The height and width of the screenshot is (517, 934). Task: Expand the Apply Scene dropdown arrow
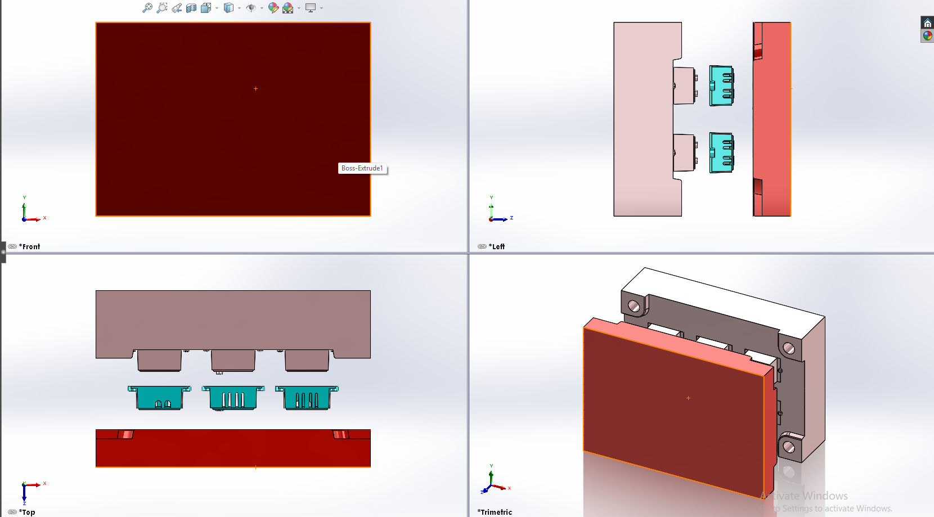coord(299,8)
